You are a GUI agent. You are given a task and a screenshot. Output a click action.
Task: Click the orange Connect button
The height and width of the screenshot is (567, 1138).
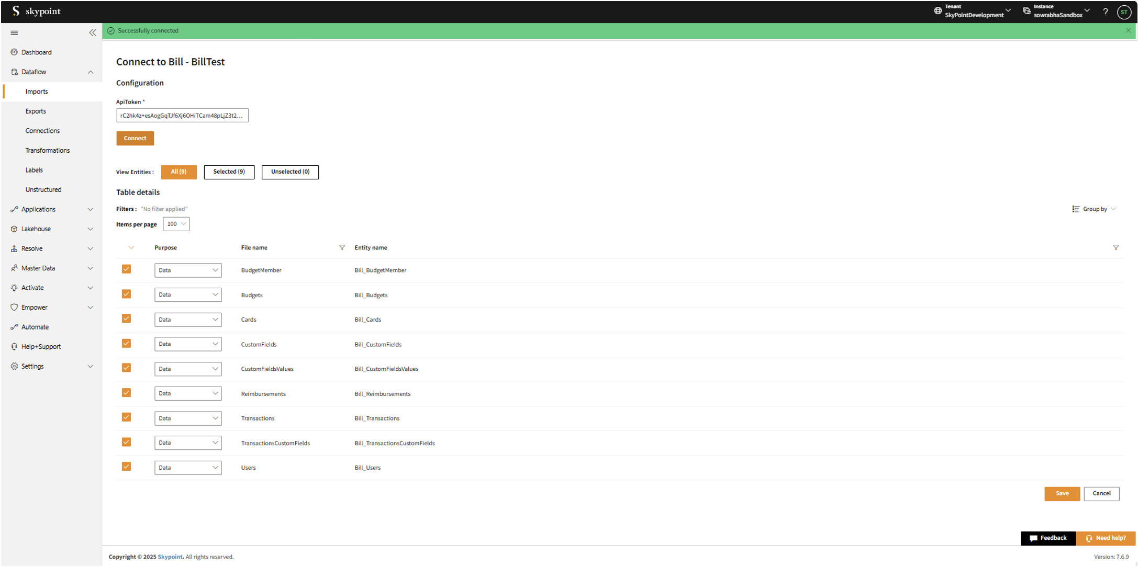pyautogui.click(x=135, y=138)
